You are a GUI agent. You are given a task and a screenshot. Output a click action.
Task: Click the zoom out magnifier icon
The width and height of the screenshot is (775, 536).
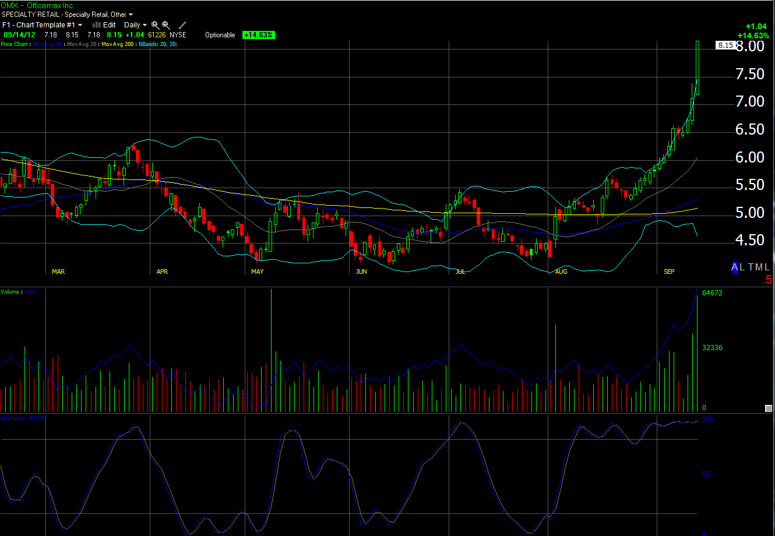coord(166,25)
